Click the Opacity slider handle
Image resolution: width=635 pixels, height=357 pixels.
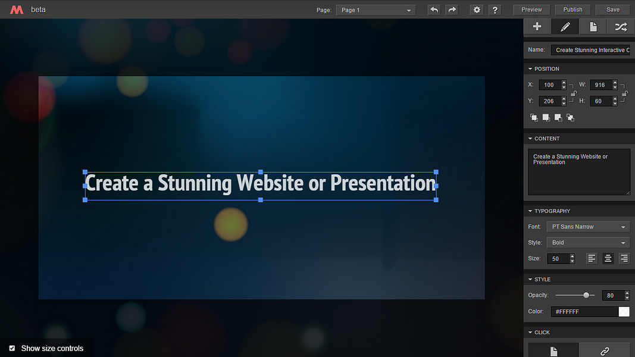(586, 295)
